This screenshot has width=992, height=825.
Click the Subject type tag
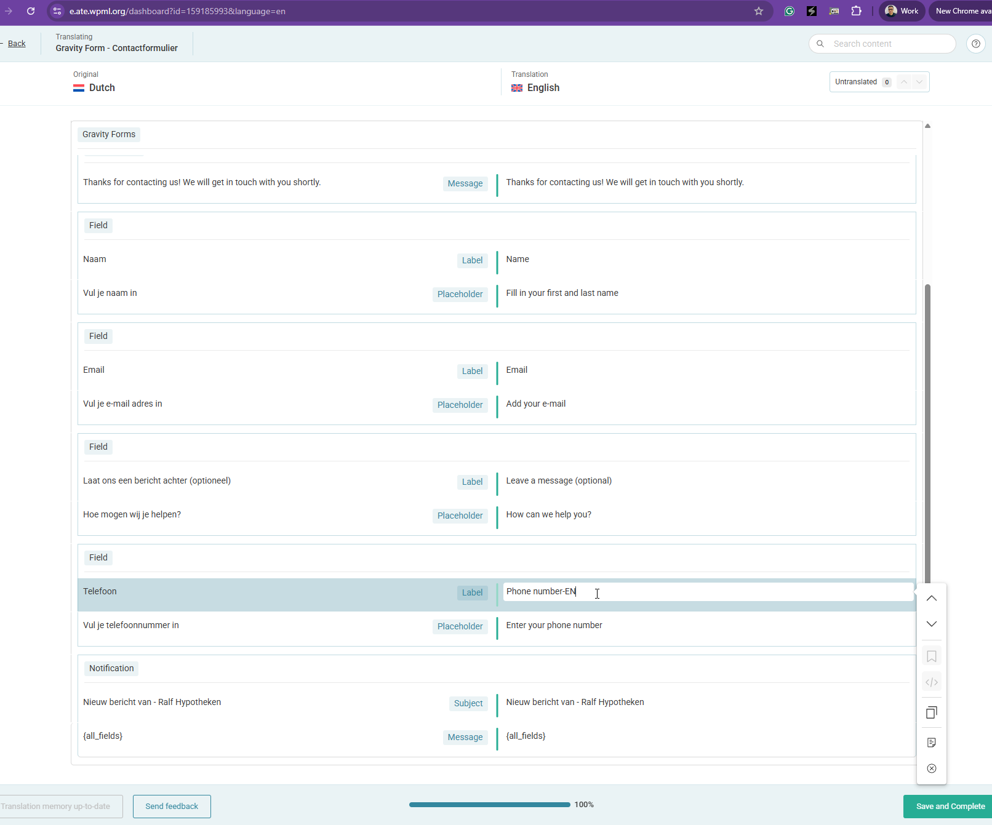[x=468, y=703]
